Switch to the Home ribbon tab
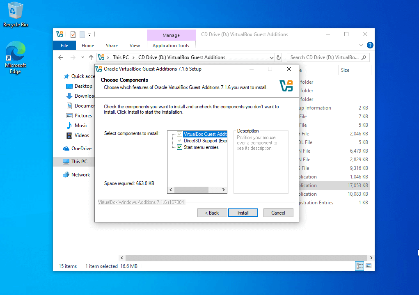Image resolution: width=419 pixels, height=295 pixels. (x=88, y=46)
